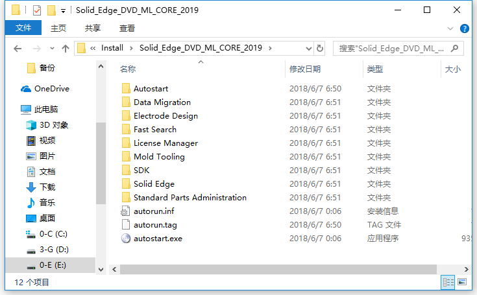
Task: Select the Electrode Design folder icon
Action: tap(126, 116)
